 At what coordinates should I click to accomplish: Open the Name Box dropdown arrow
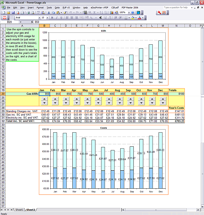(x=21, y=22)
